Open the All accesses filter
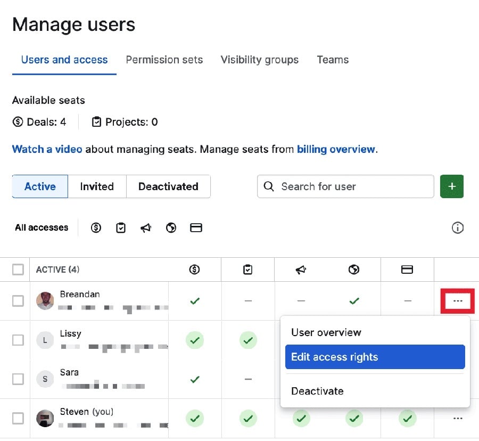This screenshot has width=479, height=441. tap(42, 227)
